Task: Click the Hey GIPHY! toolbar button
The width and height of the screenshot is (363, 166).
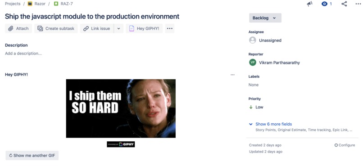Action: coord(144,28)
